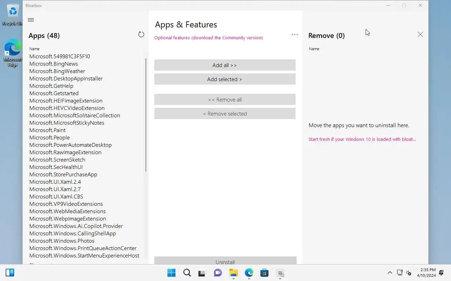
Task: Select Microsoft.UI.Xaml.CBS entry
Action: click(56, 196)
